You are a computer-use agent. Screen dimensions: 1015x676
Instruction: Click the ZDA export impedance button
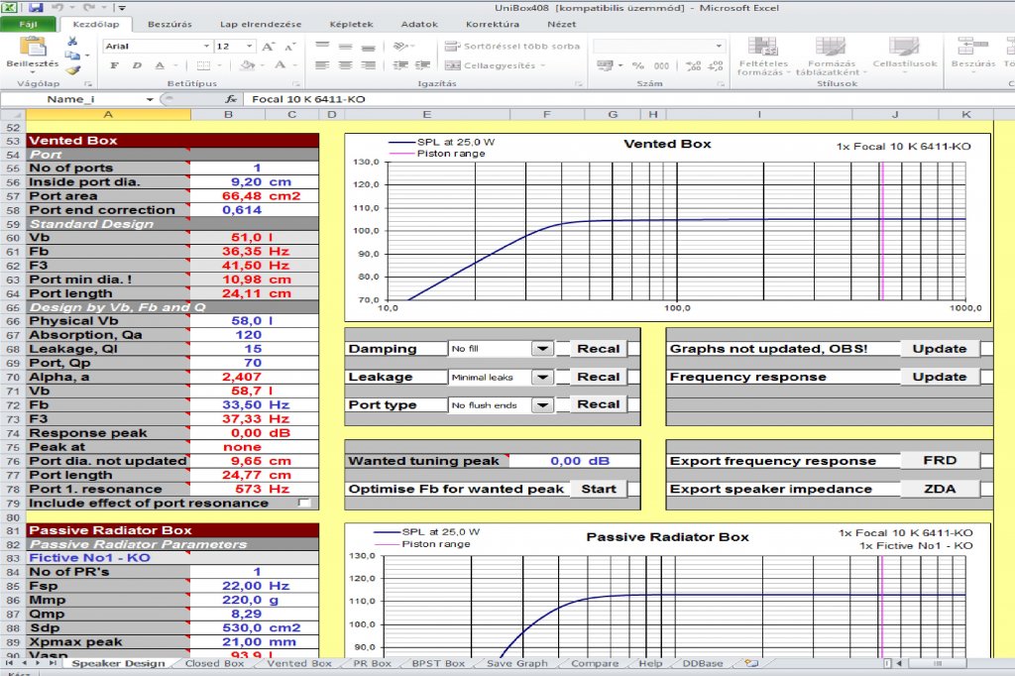(x=940, y=489)
